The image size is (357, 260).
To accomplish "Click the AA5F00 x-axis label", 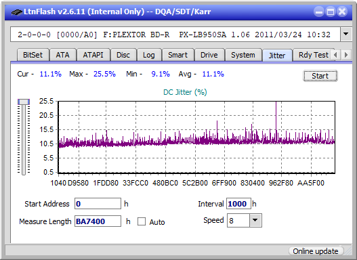I will (x=311, y=183).
